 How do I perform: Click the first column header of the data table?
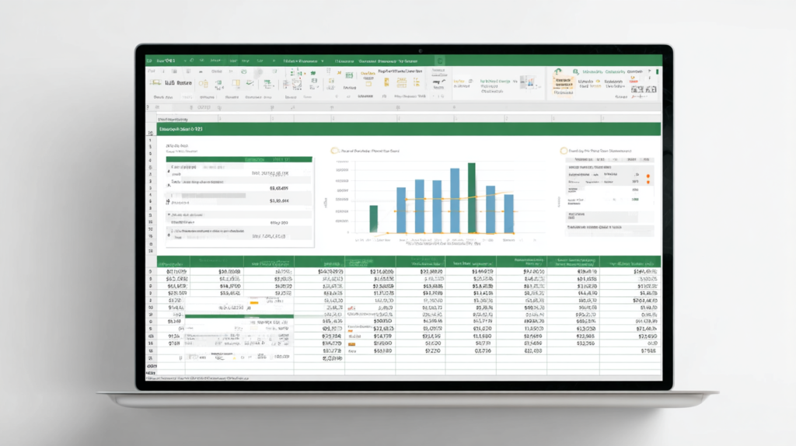tap(173, 263)
